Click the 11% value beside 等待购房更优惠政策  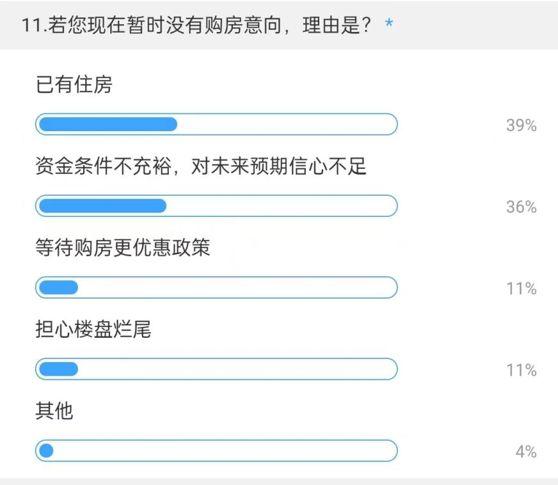click(x=522, y=288)
